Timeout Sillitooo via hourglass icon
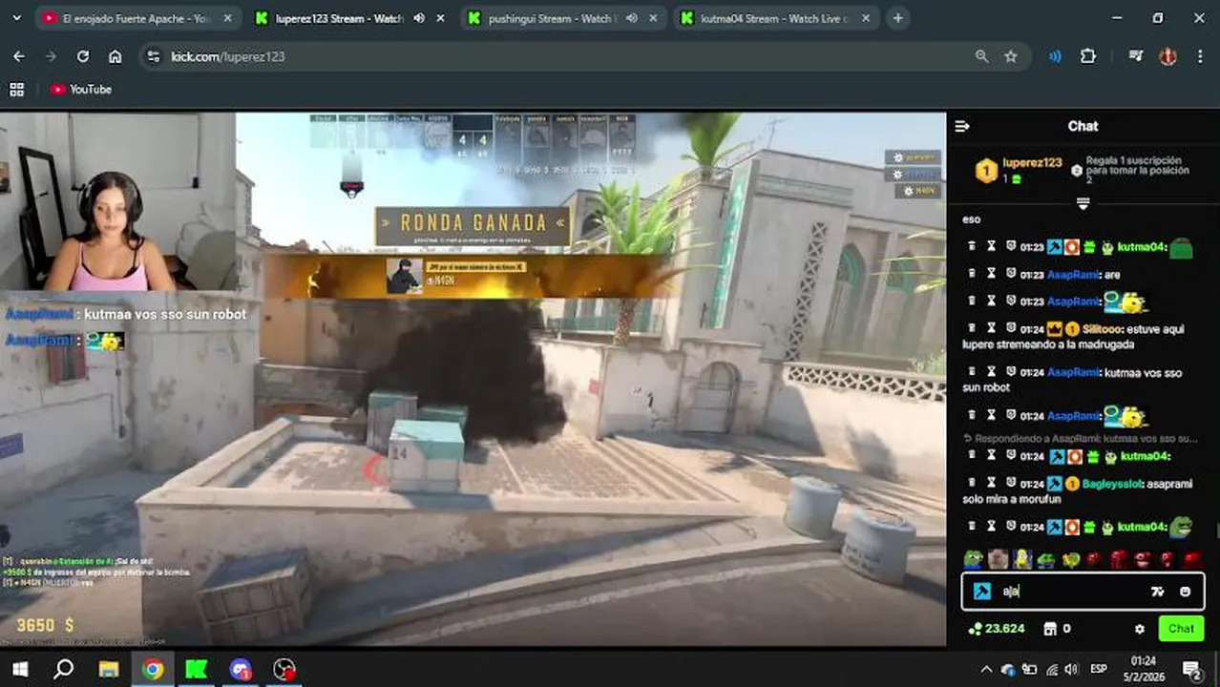The width and height of the screenshot is (1220, 687). point(991,329)
